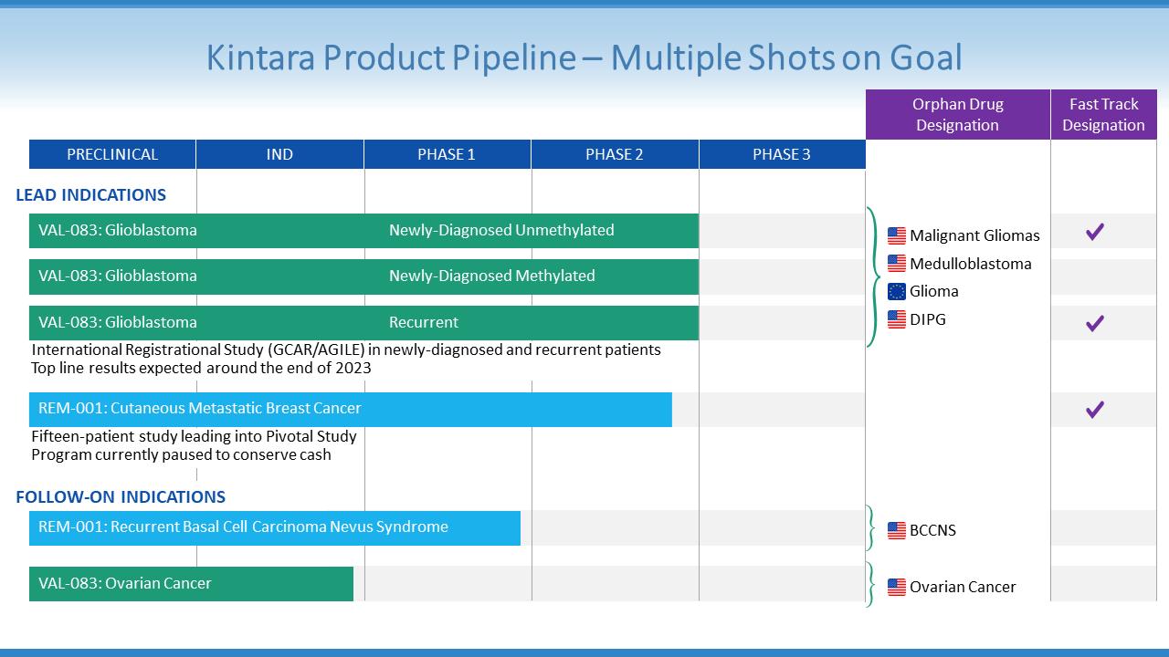
Task: Select the PHASE 2 column header
Action: pyautogui.click(x=615, y=154)
